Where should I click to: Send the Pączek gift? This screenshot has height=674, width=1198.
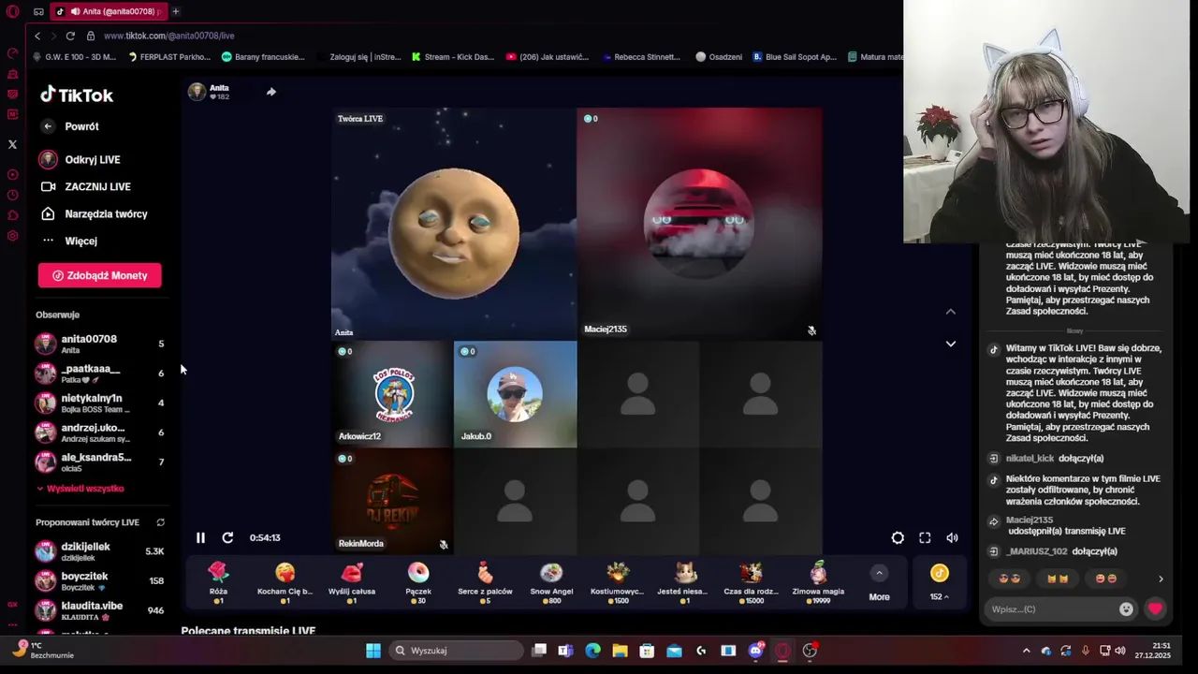click(418, 581)
